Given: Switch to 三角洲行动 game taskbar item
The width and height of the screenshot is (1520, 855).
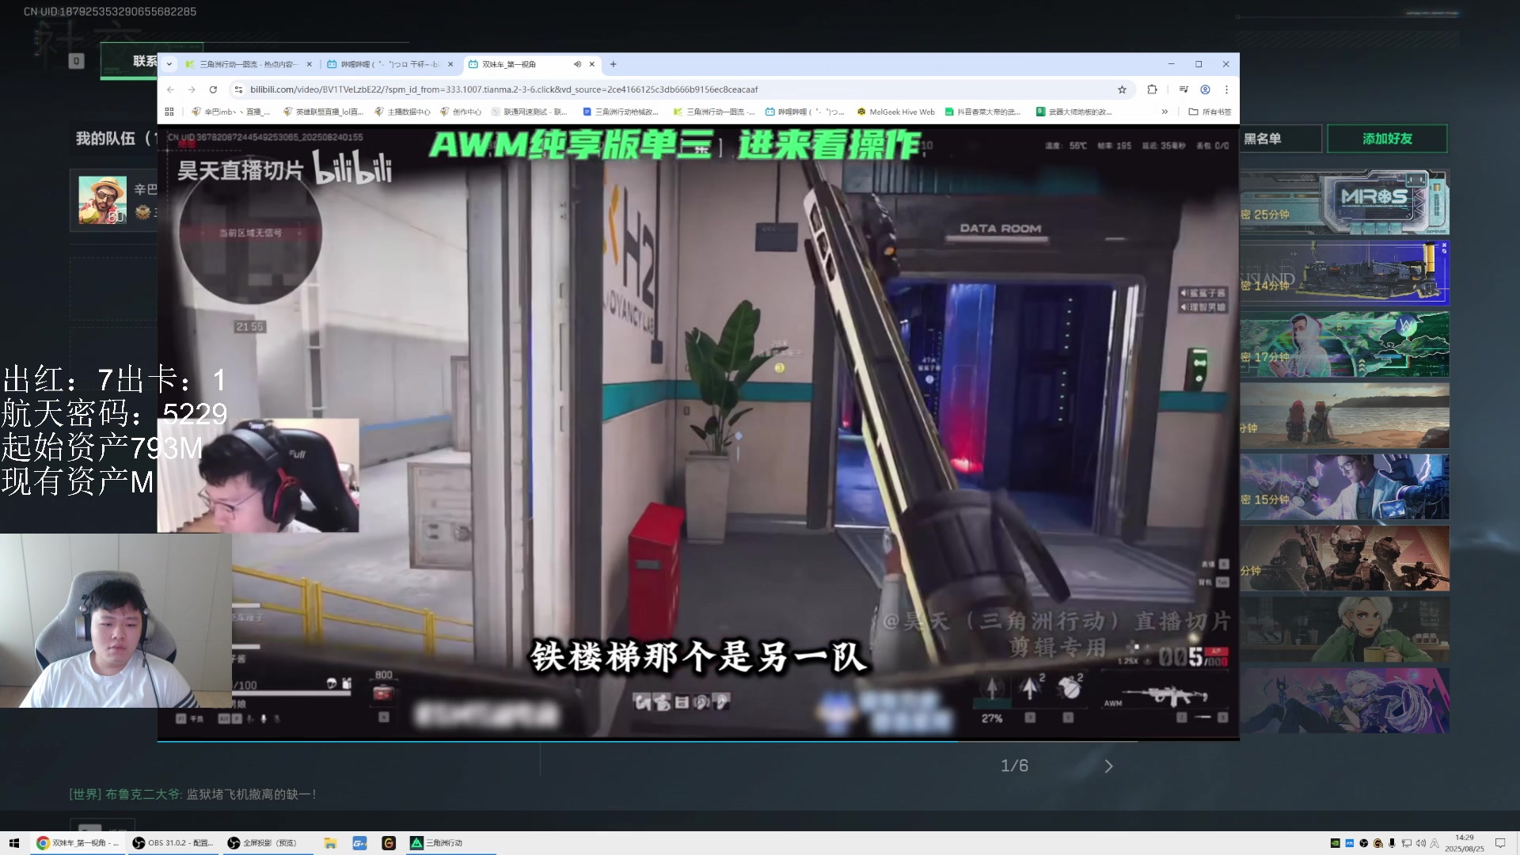Looking at the screenshot, I should [451, 843].
